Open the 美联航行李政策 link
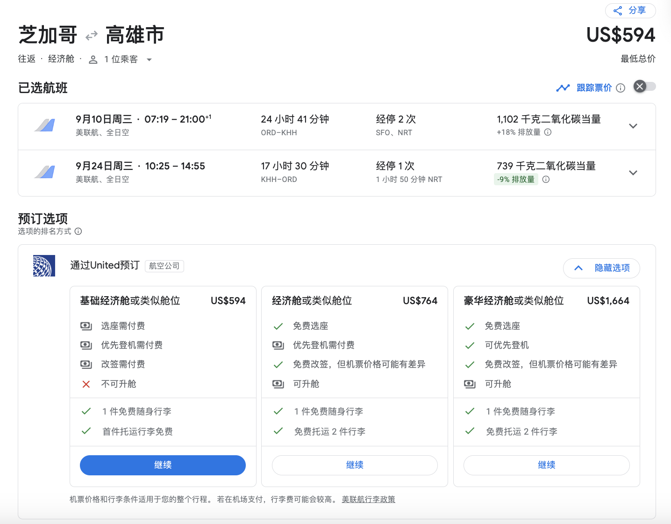The height and width of the screenshot is (524, 671). tap(368, 500)
